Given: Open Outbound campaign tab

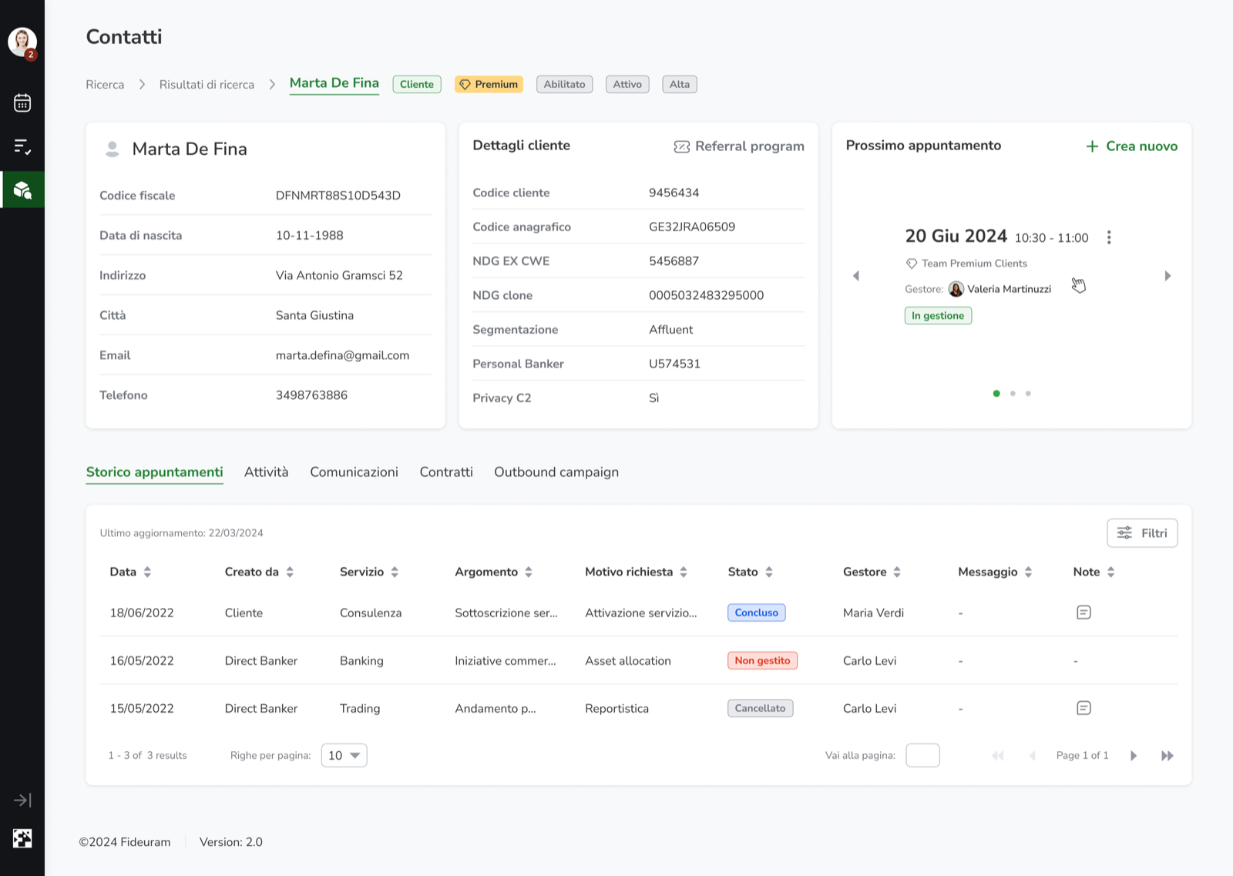Looking at the screenshot, I should coord(556,472).
